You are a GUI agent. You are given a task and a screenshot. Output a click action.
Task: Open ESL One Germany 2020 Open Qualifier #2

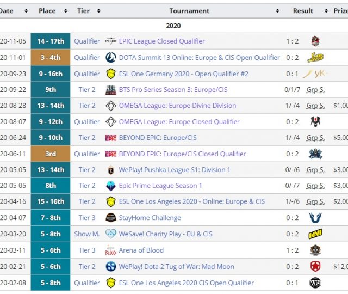click(183, 73)
